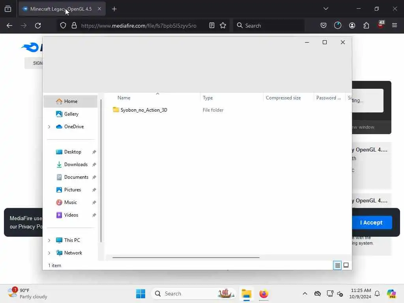Click the horizontal scrollbar in file list
404x303 pixels.
[x=186, y=257]
